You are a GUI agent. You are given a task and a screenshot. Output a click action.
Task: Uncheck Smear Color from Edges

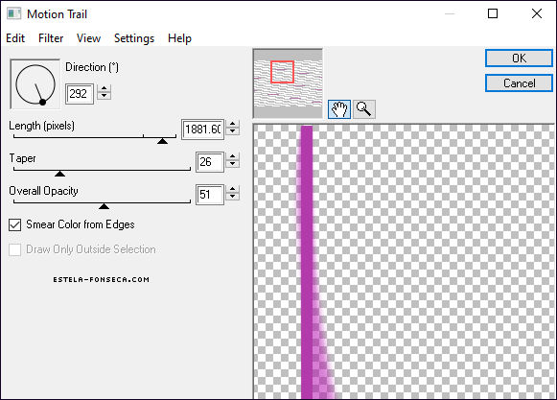pyautogui.click(x=15, y=224)
